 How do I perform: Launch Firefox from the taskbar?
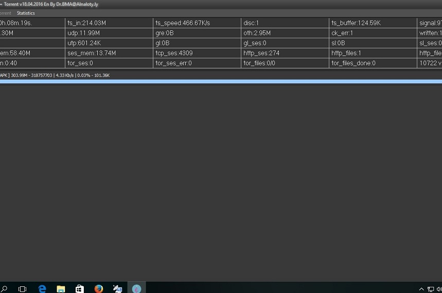tap(99, 288)
